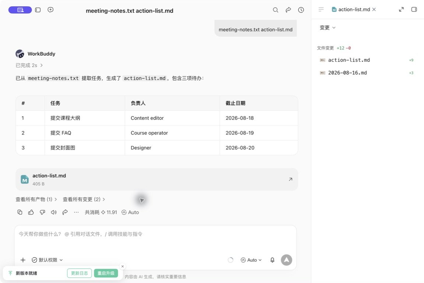Dislike the response with thumbs down
This screenshot has width=424, height=283.
[x=42, y=212]
